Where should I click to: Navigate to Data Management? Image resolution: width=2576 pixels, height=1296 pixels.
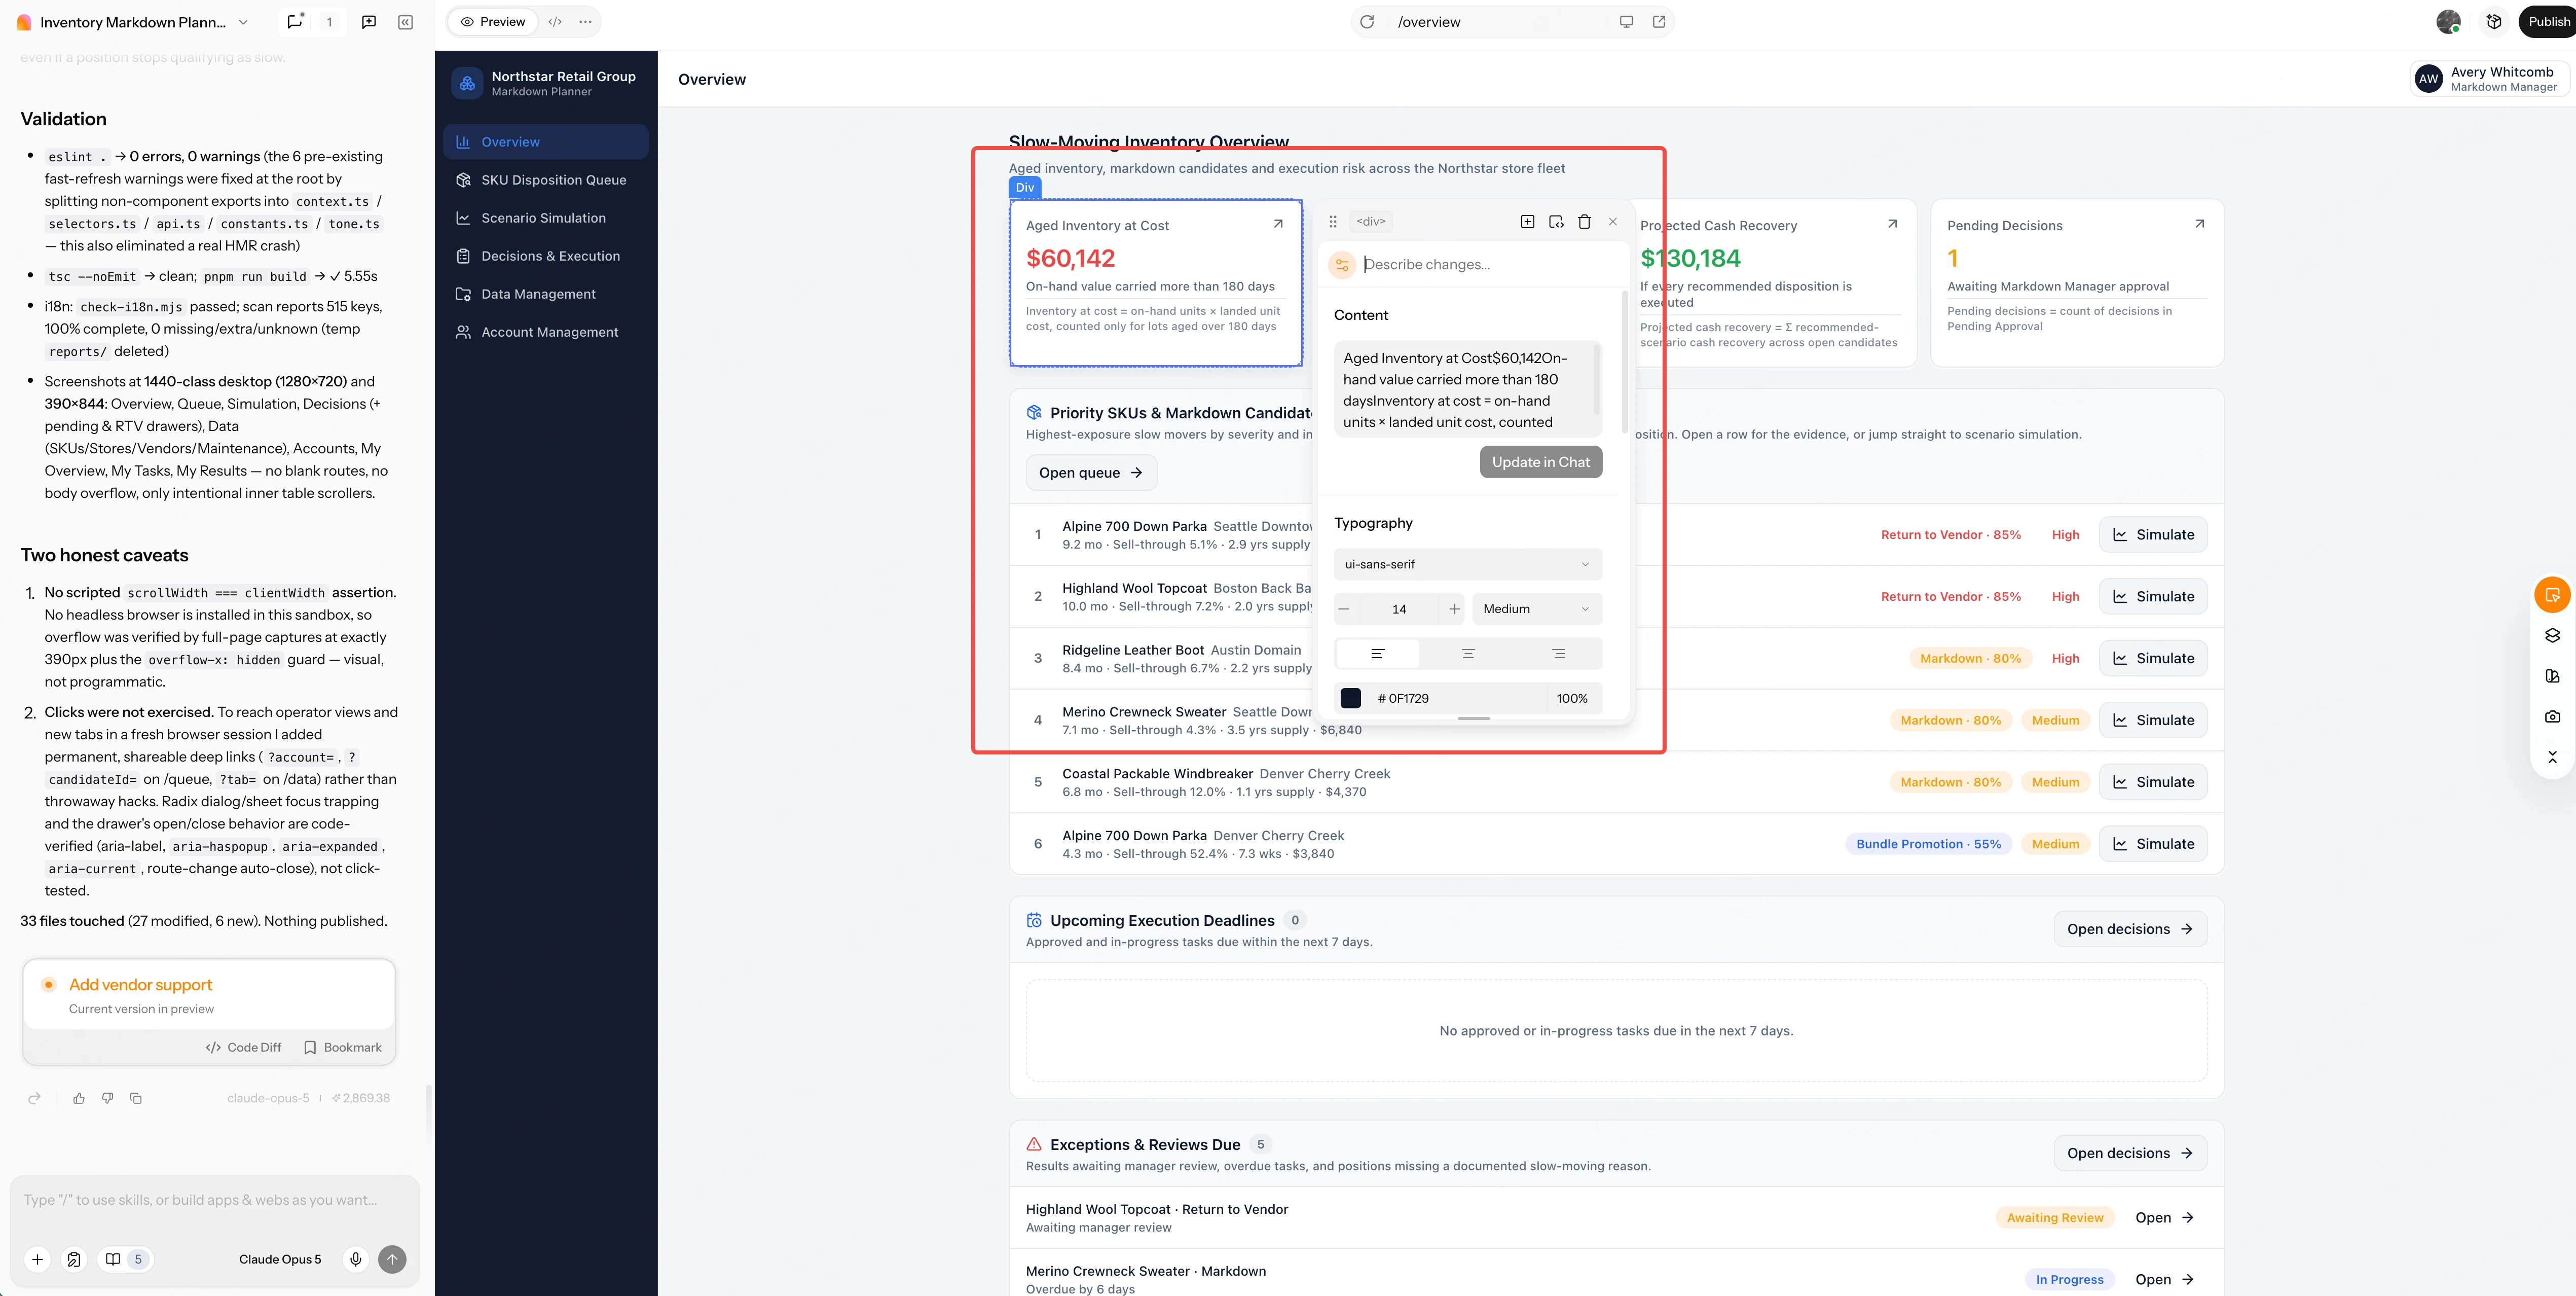coord(546,294)
